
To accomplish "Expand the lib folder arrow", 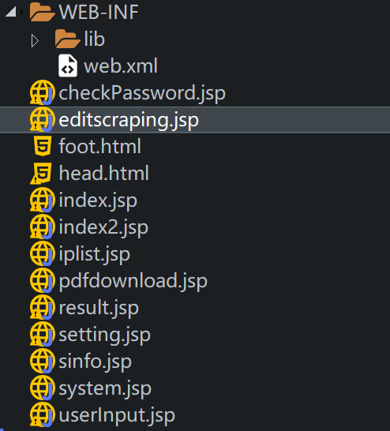I will (35, 40).
